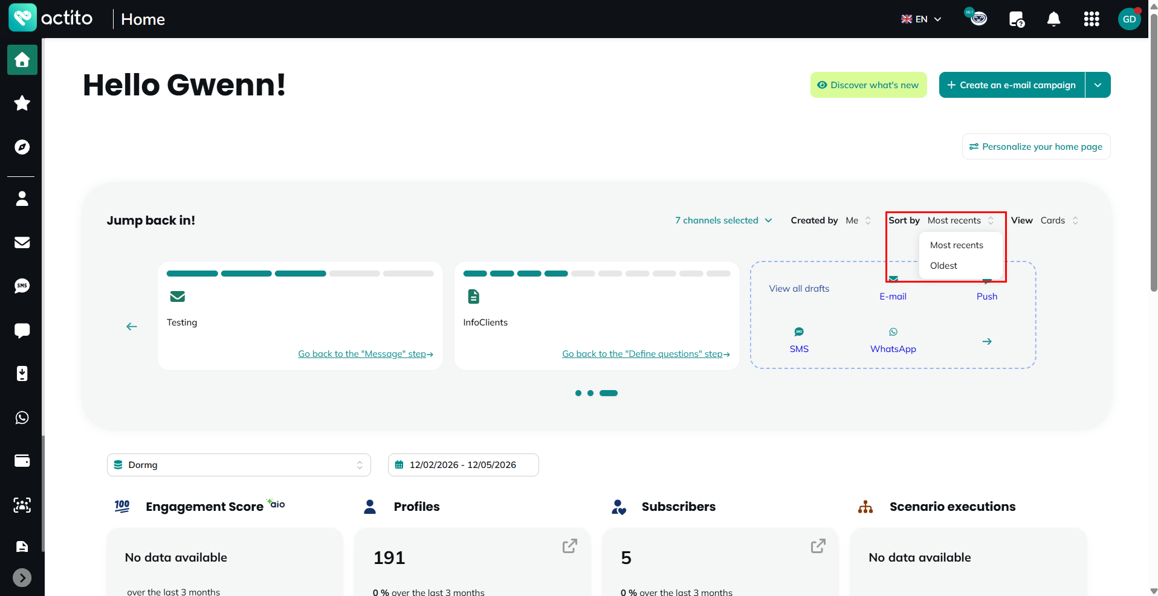Screen dimensions: 1158x596
Task: Open the mobile push sidebar icon
Action: pos(22,374)
